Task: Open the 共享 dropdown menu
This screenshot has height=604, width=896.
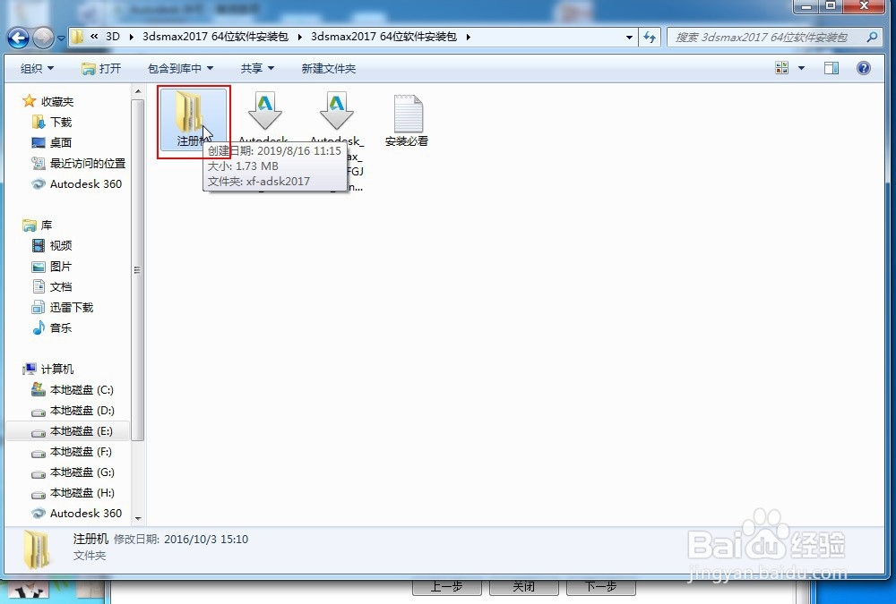Action: pyautogui.click(x=257, y=69)
